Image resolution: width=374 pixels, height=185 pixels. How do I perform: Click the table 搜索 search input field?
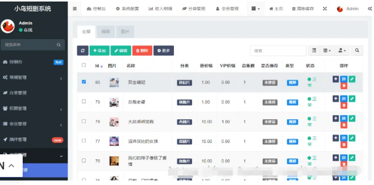pyautogui.click(x=278, y=51)
